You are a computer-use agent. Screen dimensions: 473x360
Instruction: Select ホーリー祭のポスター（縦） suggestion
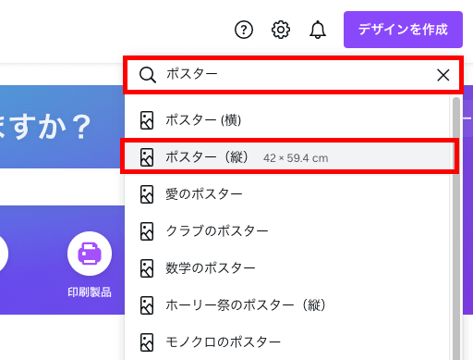pyautogui.click(x=288, y=305)
